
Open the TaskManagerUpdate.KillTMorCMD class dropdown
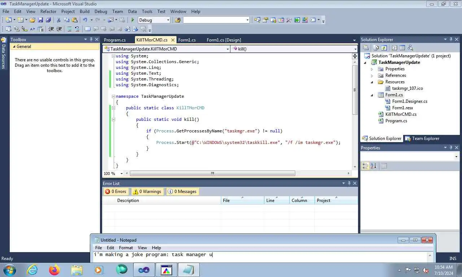tap(228, 49)
